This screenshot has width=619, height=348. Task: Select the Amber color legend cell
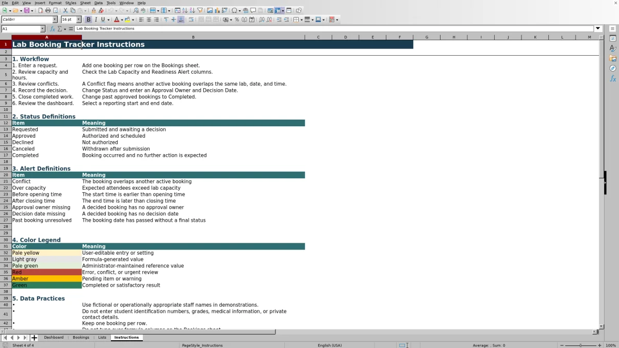pyautogui.click(x=46, y=278)
